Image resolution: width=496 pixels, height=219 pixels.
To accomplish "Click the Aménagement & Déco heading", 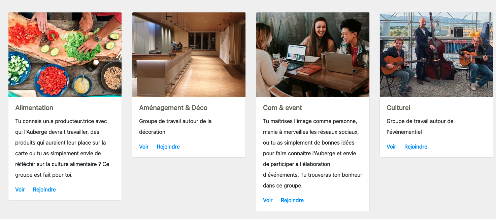I will (173, 108).
